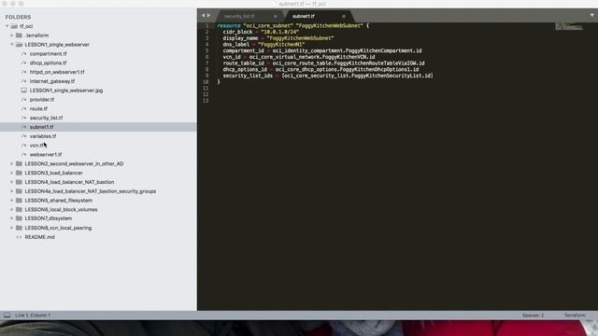The width and height of the screenshot is (598, 336).
Task: Click the compartment.tf file type icon
Action: 24,54
